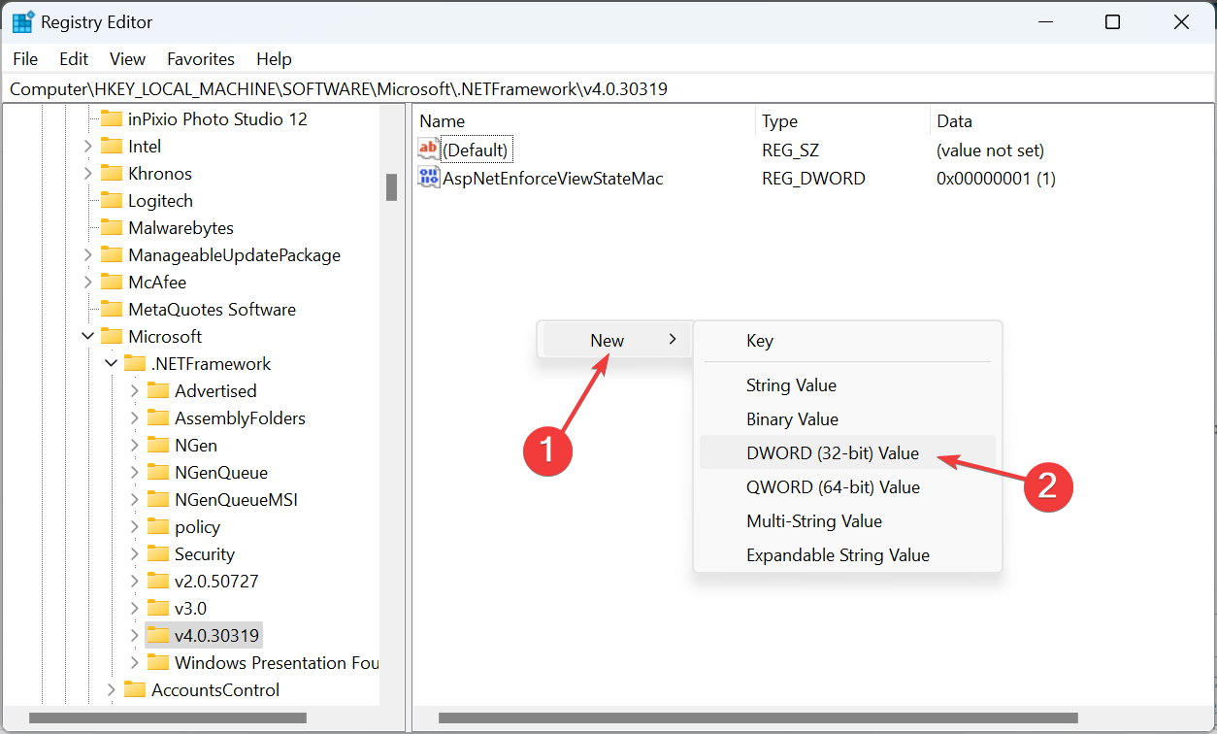Viewport: 1217px width, 734px height.
Task: Expand the ManageableUpdatePackage key
Action: pyautogui.click(x=87, y=254)
